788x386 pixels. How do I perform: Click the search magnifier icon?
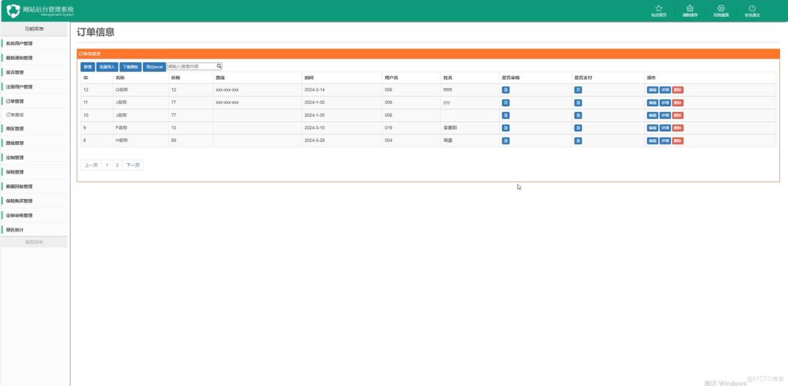220,65
